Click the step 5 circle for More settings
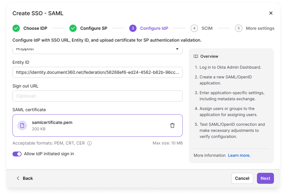This screenshot has height=195, width=284. [238, 28]
